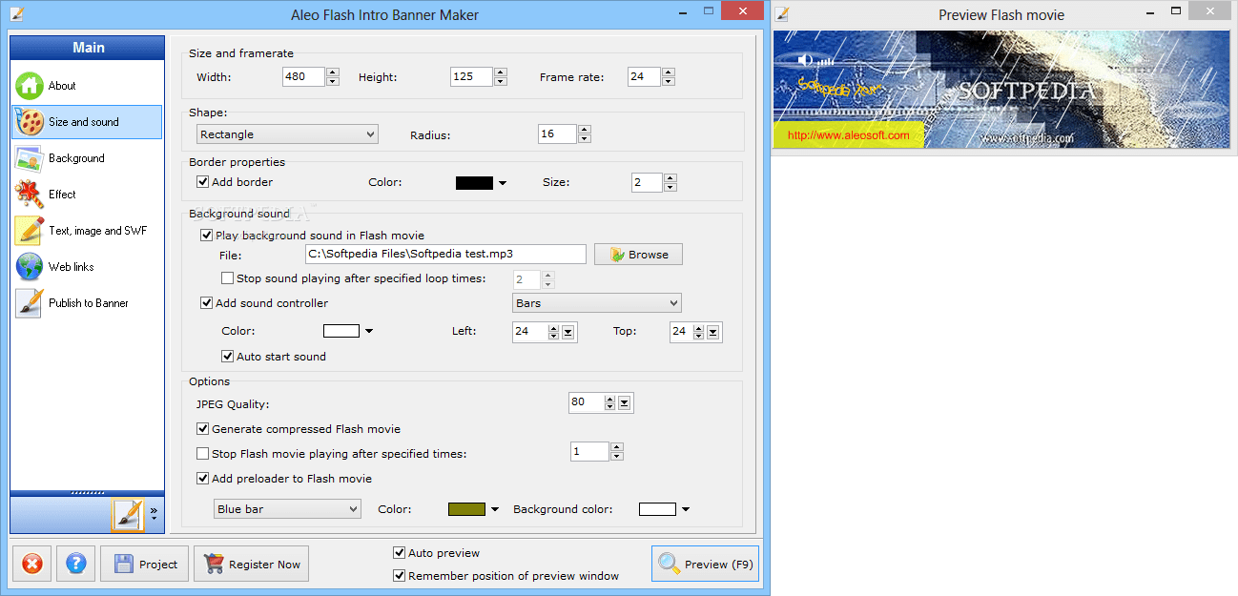Open the Effect settings via its paint-splash icon
Screen dimensions: 1238x596
coord(29,194)
